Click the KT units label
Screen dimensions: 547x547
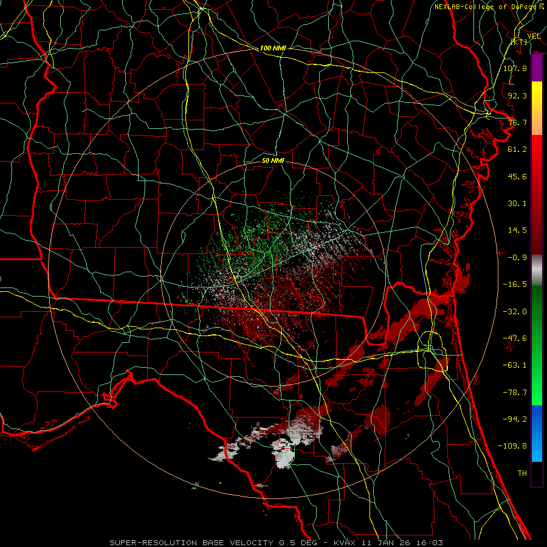point(519,42)
